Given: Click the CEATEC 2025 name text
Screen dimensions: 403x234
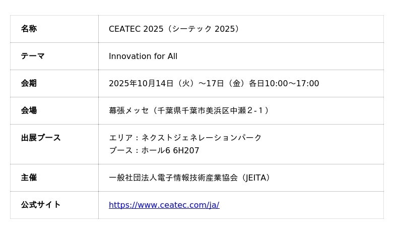Looking at the screenshot, I should (136, 29).
